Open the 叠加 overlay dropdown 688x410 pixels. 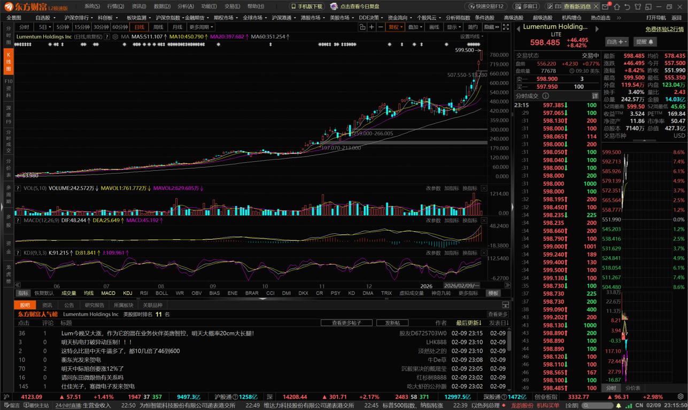tap(415, 27)
